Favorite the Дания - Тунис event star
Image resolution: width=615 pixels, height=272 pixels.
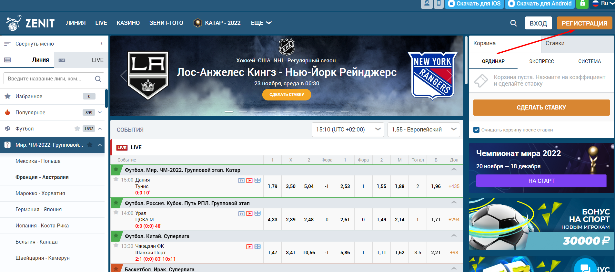click(x=116, y=179)
